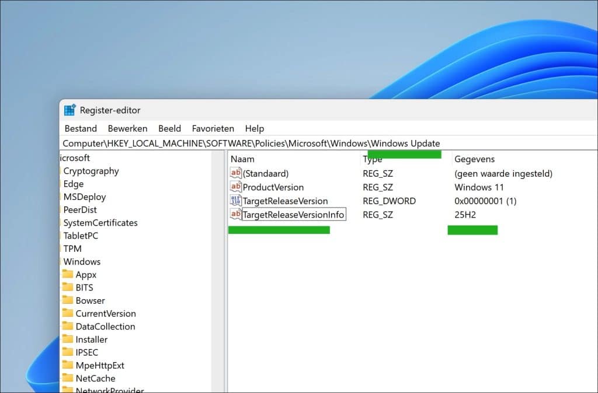The image size is (598, 393).
Task: Select the Windows key in tree
Action: 82,262
